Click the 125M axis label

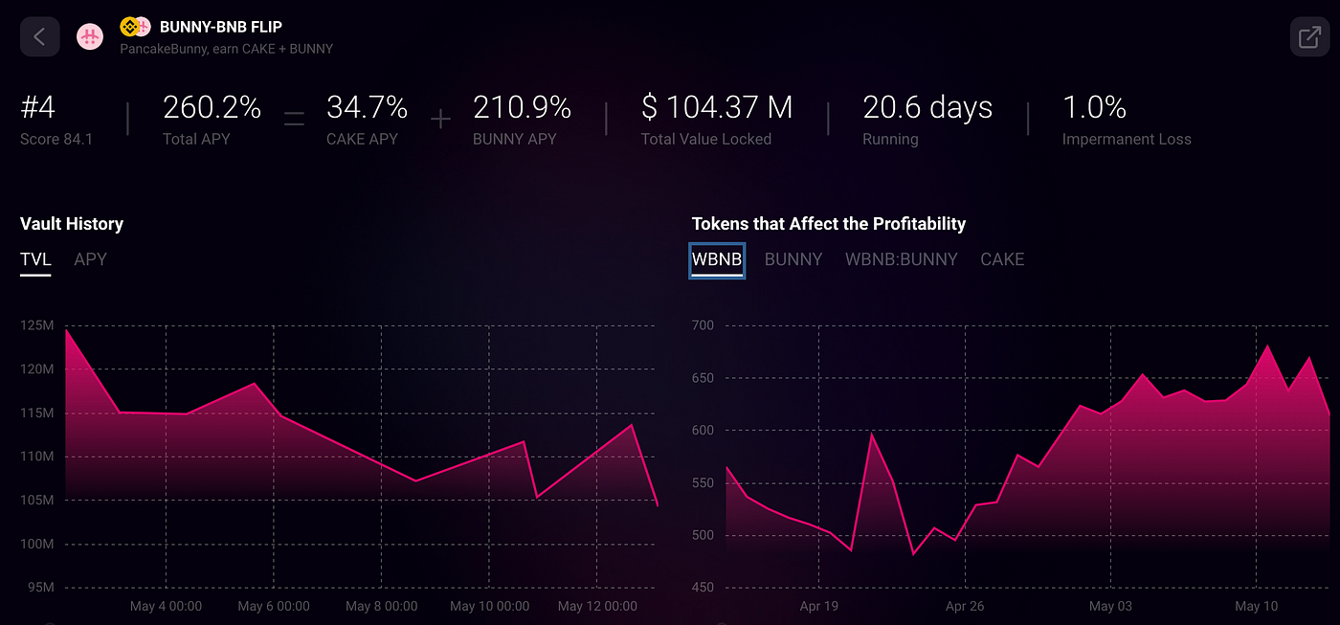point(37,325)
